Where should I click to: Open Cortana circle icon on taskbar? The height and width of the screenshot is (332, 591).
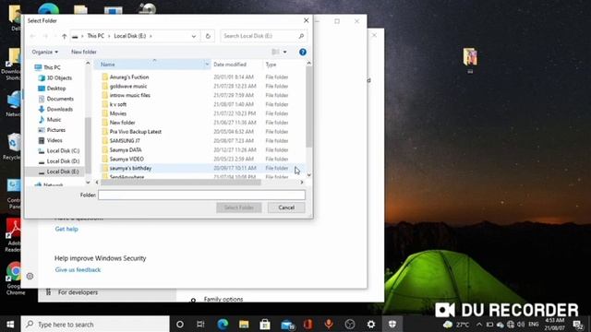point(180,324)
